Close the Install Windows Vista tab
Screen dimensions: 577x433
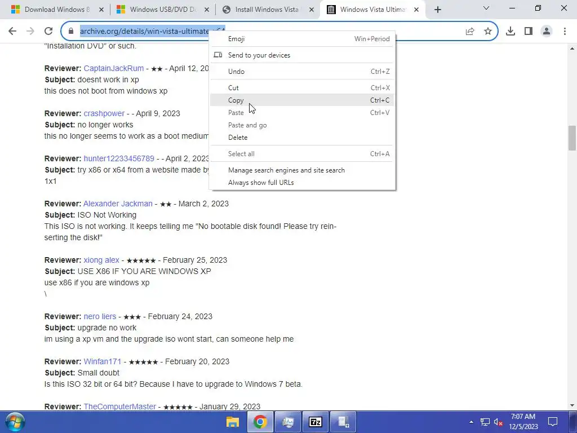tap(312, 10)
